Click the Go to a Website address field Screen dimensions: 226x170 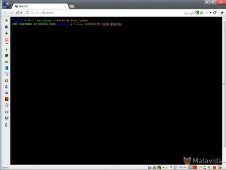104,13
